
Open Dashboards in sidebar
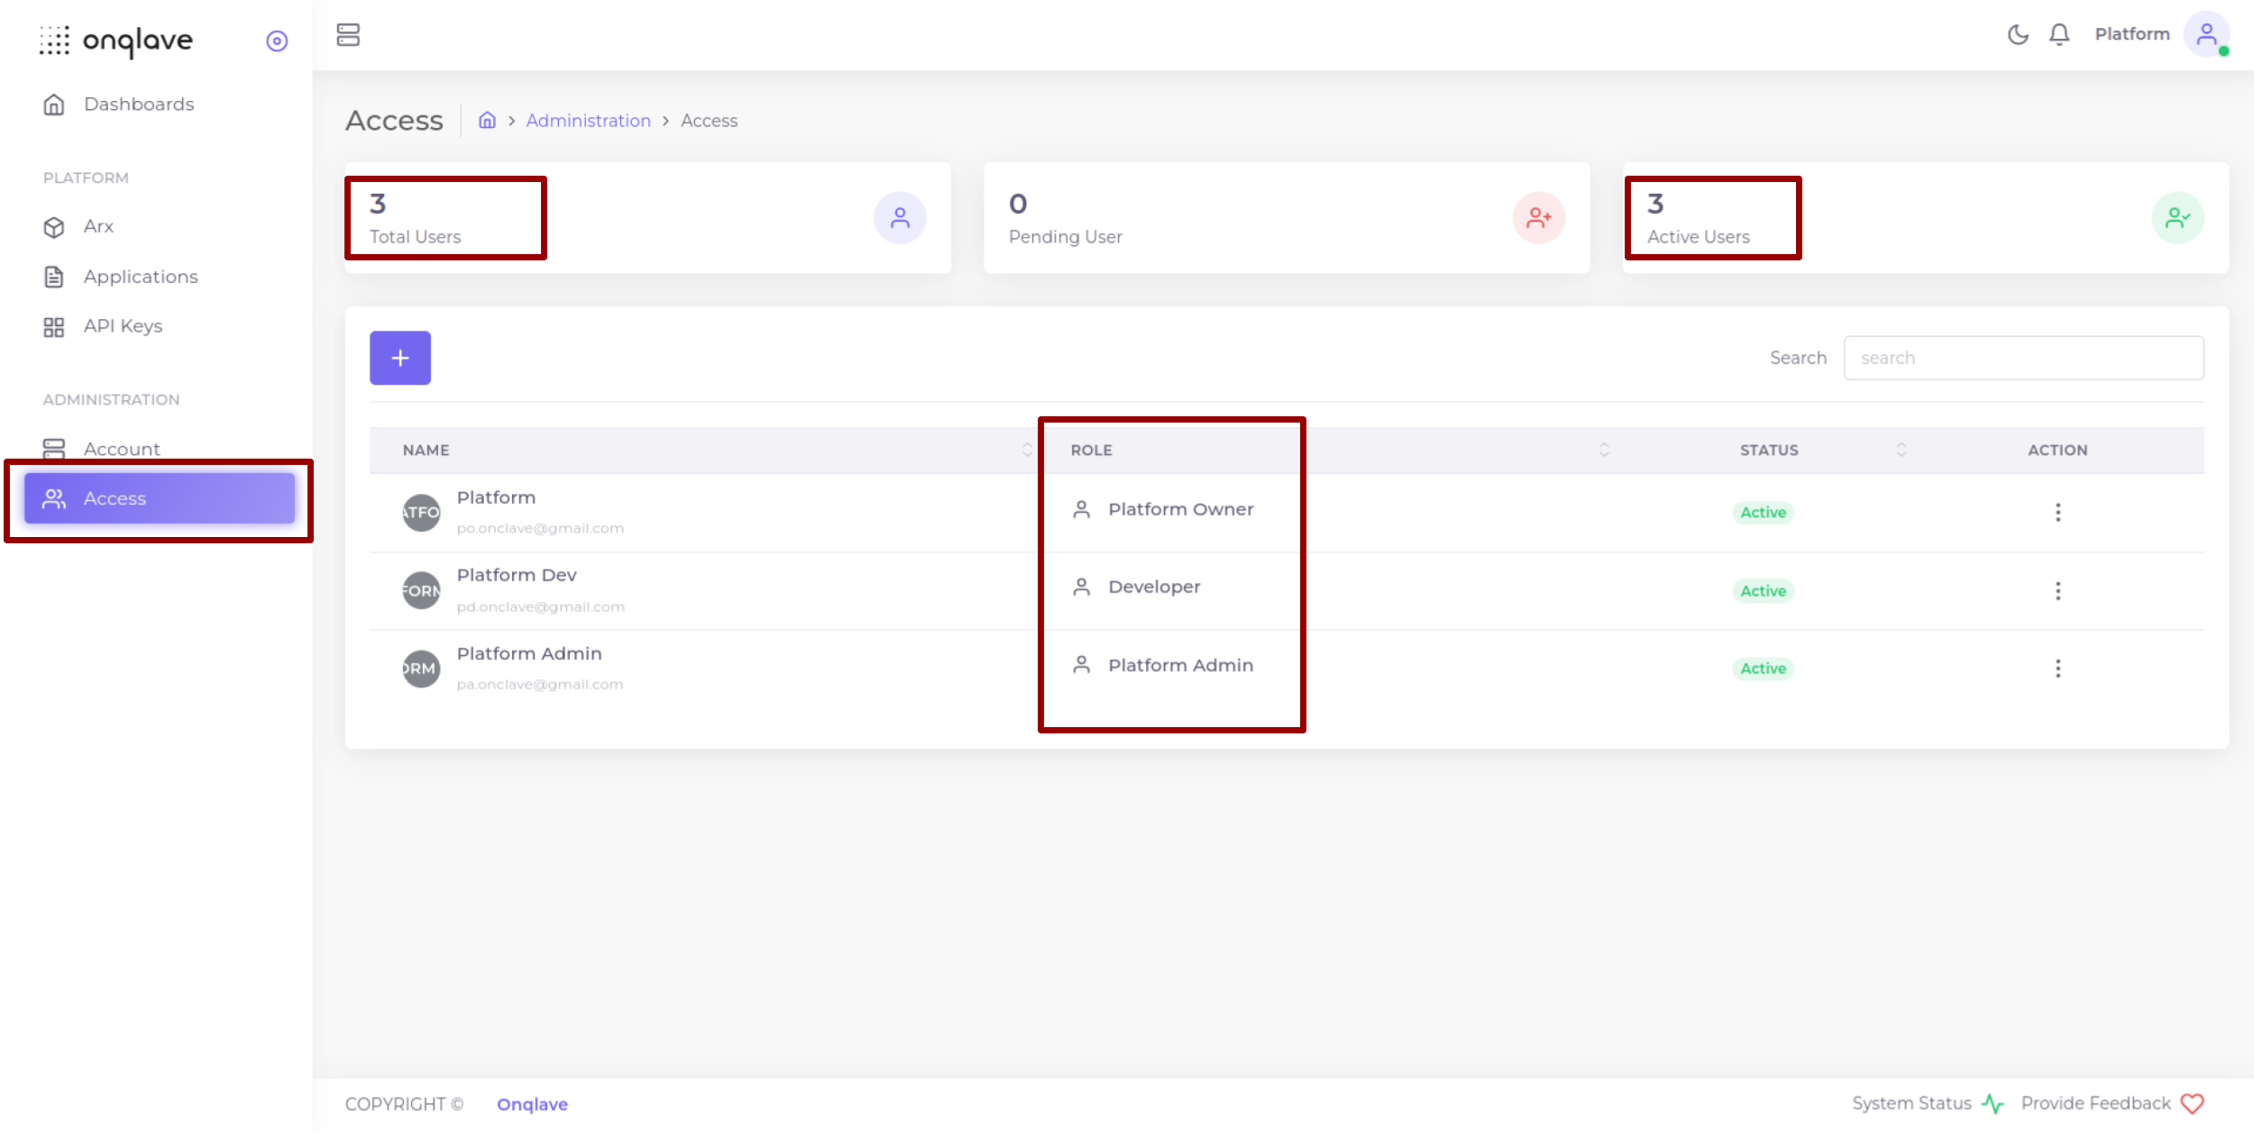(x=138, y=105)
